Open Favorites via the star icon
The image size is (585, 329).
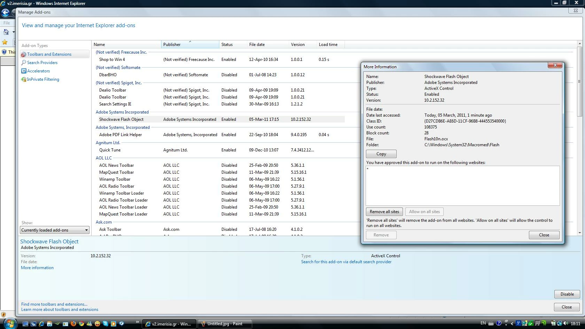point(5,42)
